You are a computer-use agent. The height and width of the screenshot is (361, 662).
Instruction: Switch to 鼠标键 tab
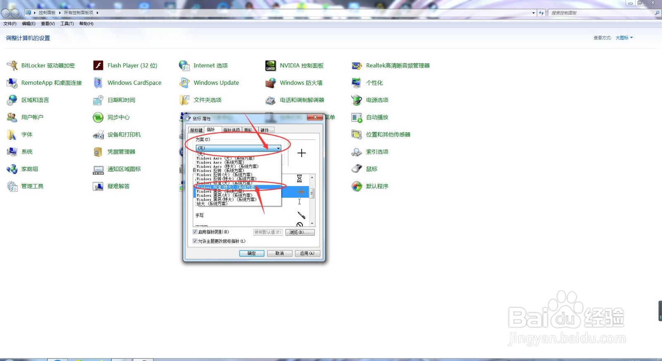coord(197,130)
